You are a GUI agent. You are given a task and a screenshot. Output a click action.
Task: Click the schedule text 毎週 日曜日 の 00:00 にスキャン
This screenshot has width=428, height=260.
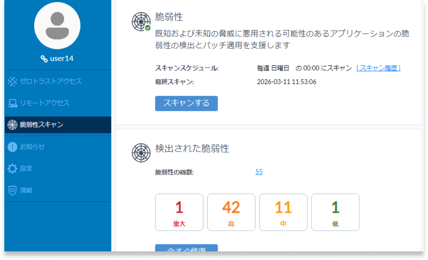click(x=304, y=68)
